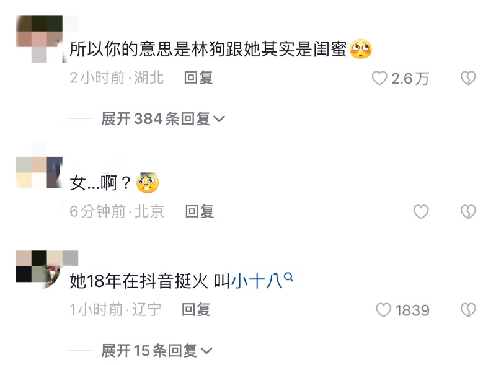Viewport: 496px width, 365px height.
Task: Open first commenter's avatar
Action: click(39, 39)
